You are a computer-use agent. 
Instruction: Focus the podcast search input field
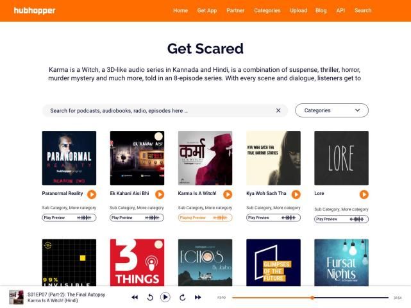(158, 111)
